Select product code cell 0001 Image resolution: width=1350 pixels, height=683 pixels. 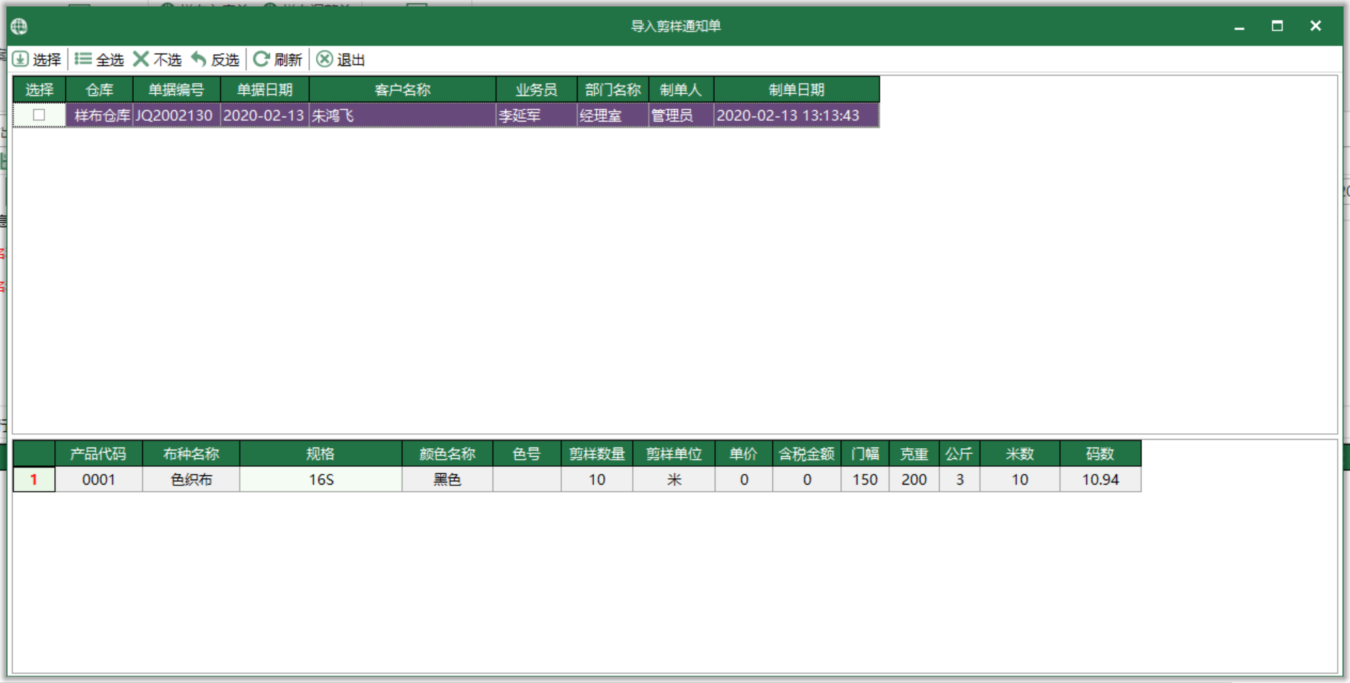pos(99,480)
